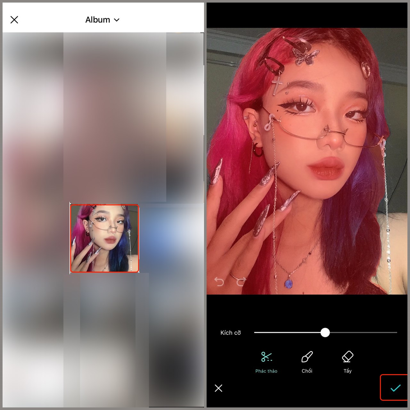Click the Kích cỡ label
410x410 pixels.
[x=231, y=333]
